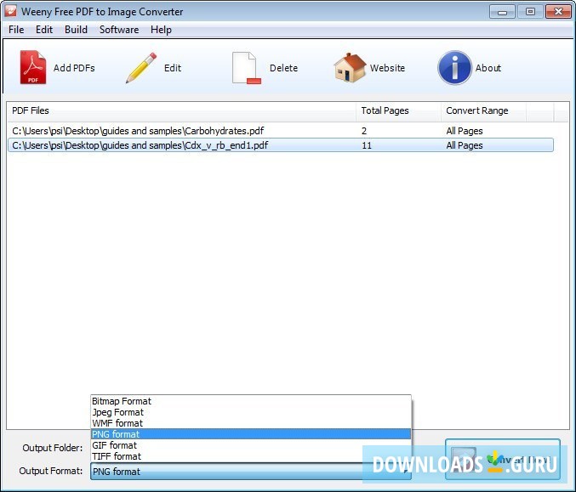
Task: Click the Output Format combo box
Action: point(251,471)
